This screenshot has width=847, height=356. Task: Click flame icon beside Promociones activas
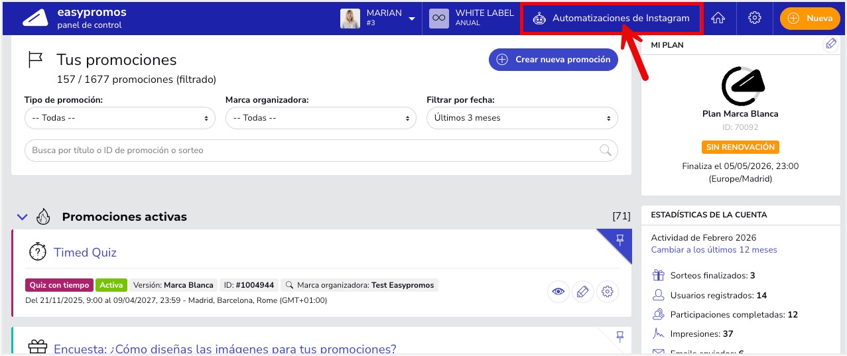pos(43,216)
